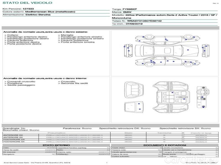Select the 'Blocchetto chiavi: Buono' field
Image resolution: width=221 pixels, height=165 pixels.
21,130
